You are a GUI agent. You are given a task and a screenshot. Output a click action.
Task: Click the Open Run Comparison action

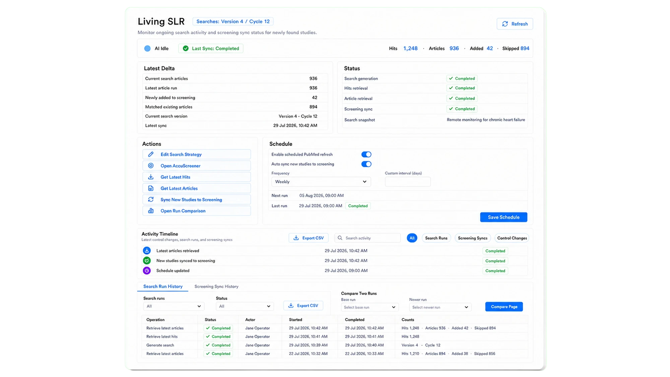click(x=197, y=211)
